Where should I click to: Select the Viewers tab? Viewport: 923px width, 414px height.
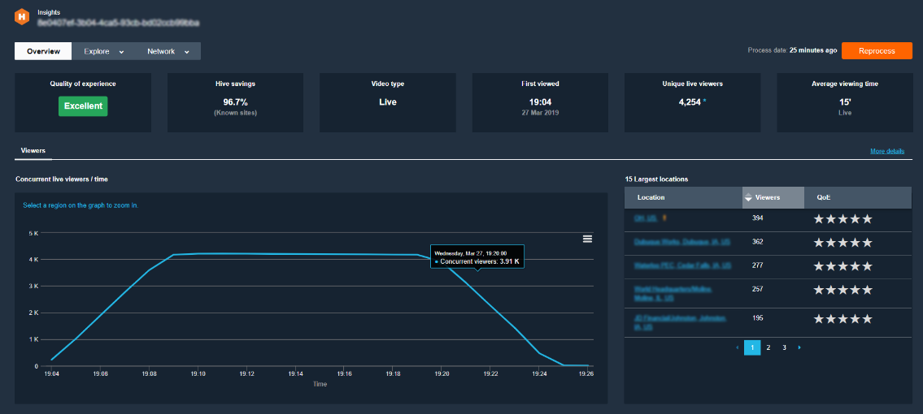33,151
